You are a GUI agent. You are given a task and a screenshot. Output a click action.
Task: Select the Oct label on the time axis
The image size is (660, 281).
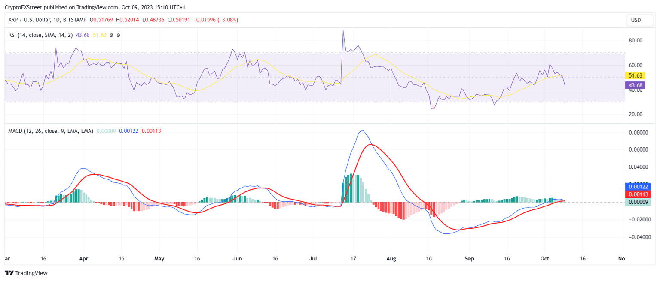tap(544, 259)
